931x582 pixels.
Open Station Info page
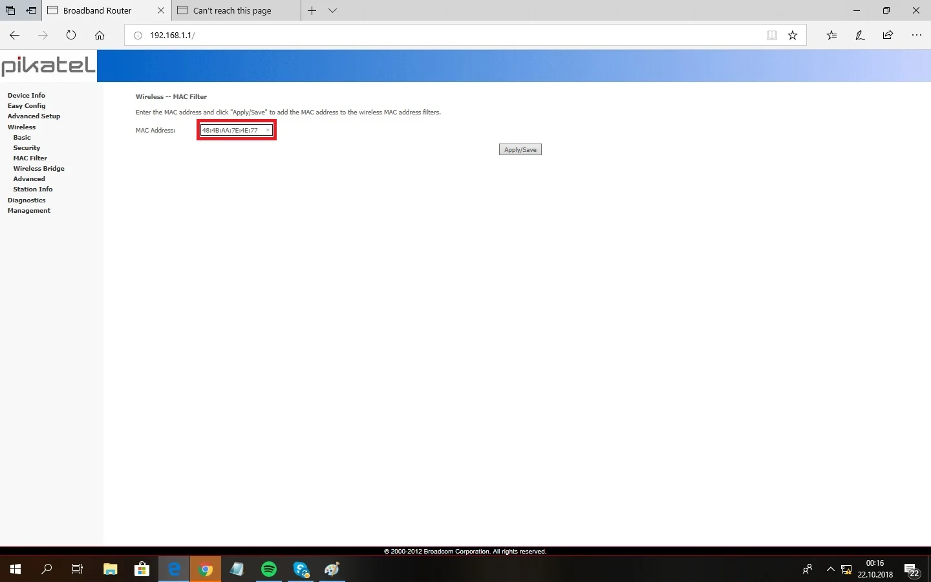coord(33,189)
